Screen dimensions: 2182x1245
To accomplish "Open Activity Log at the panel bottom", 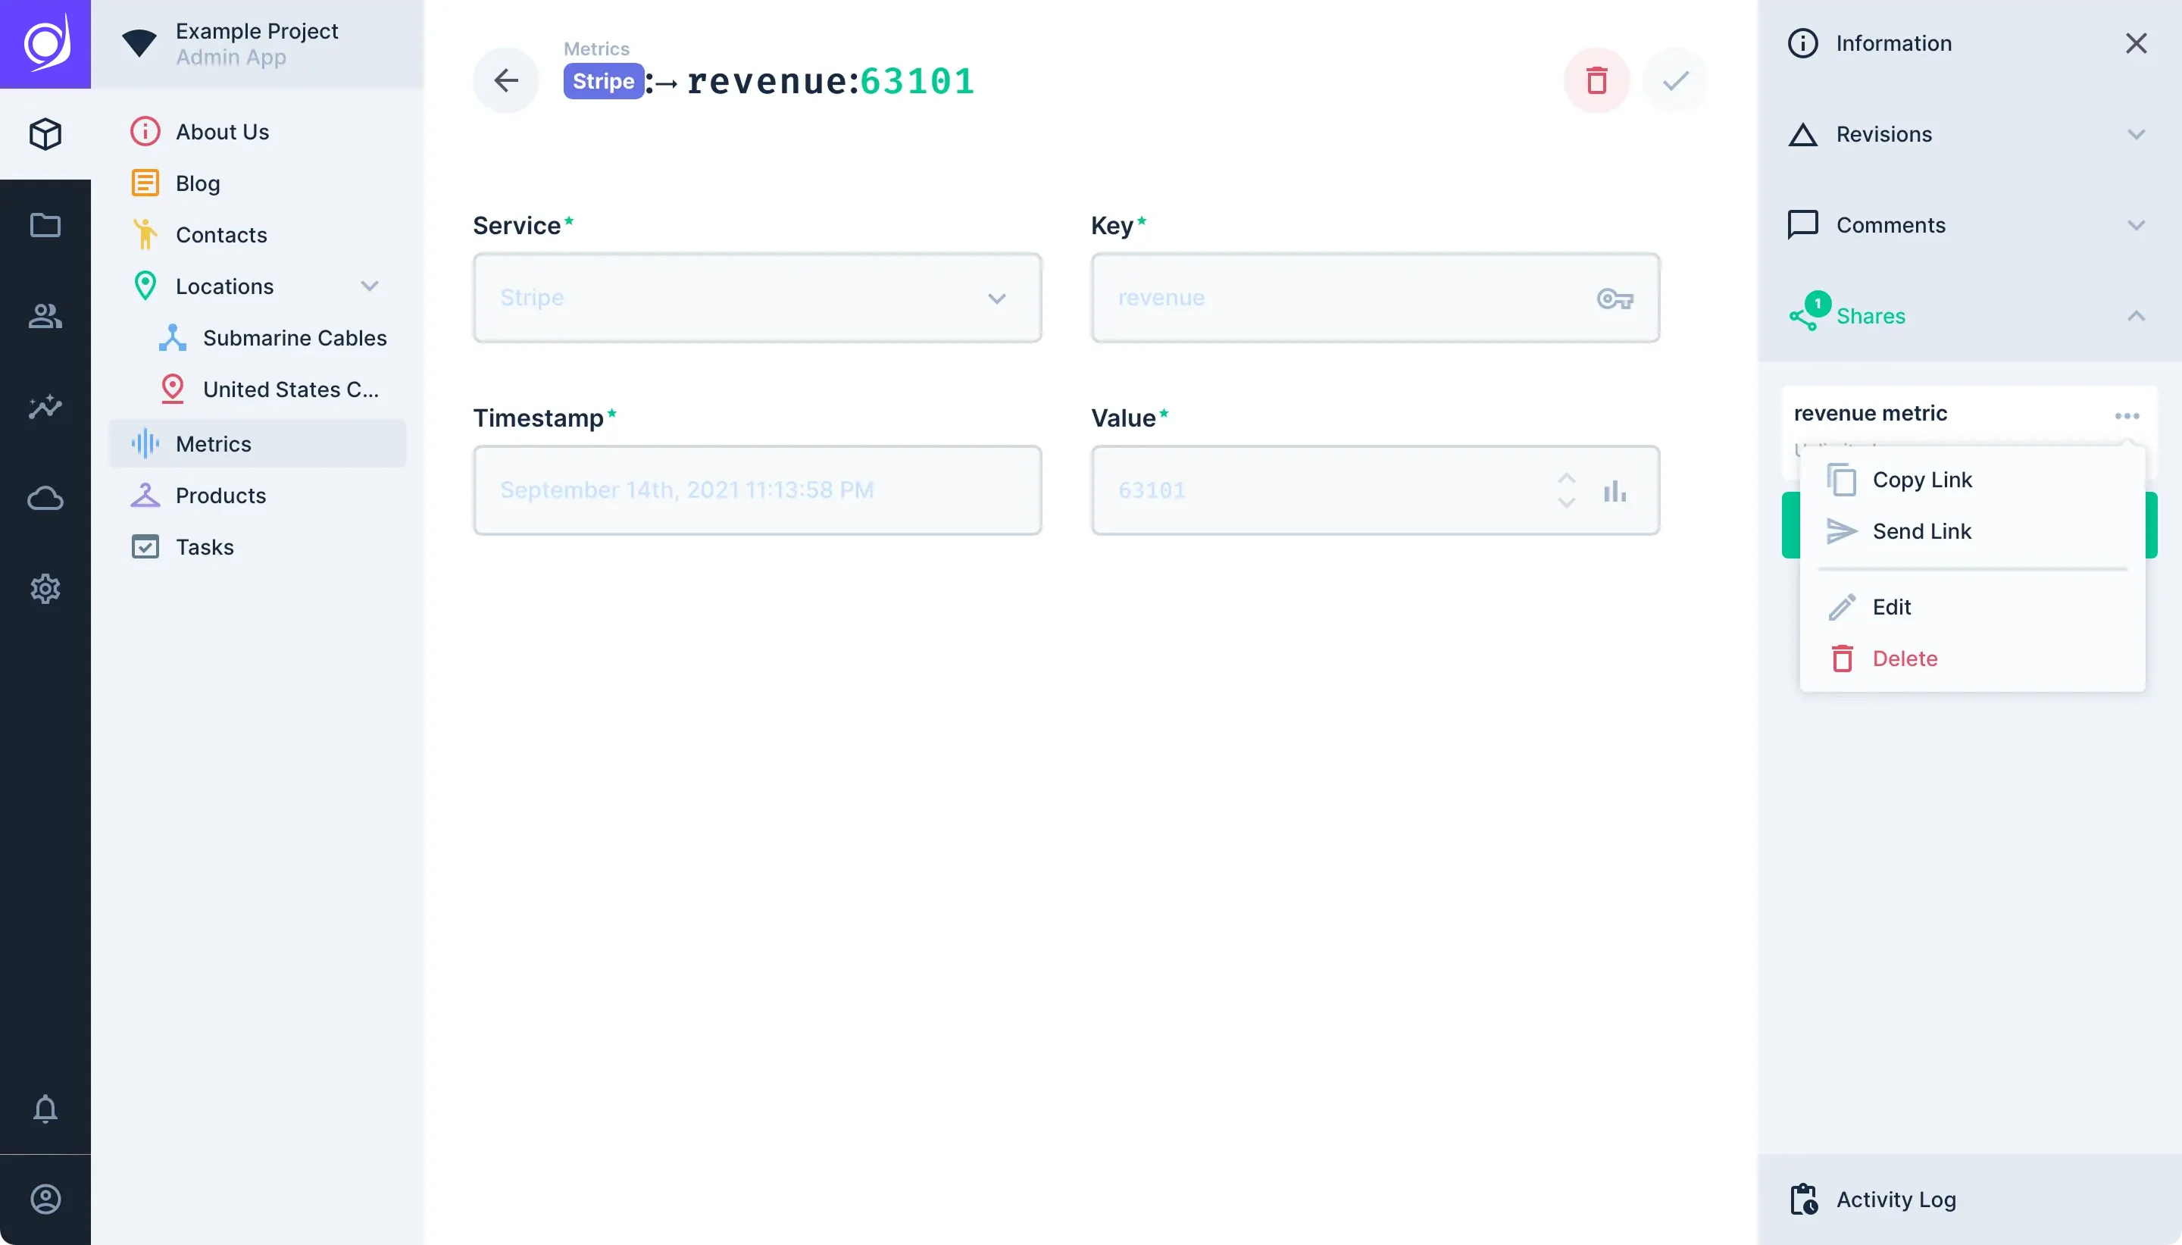I will (x=1895, y=1199).
